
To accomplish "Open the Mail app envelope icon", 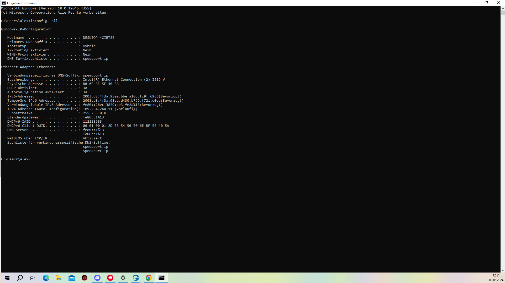I will click(x=71, y=278).
